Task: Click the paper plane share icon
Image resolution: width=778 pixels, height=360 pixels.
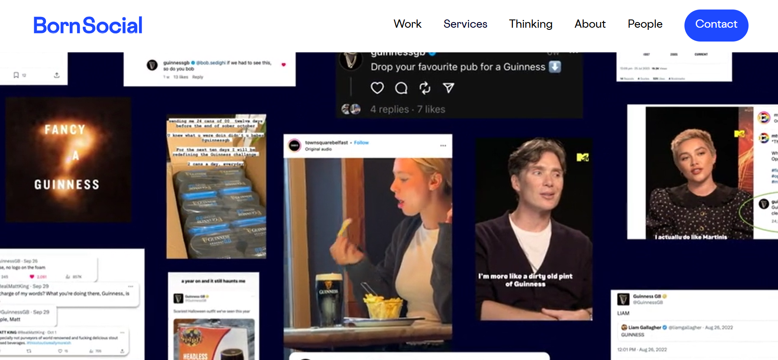Action: tap(449, 88)
